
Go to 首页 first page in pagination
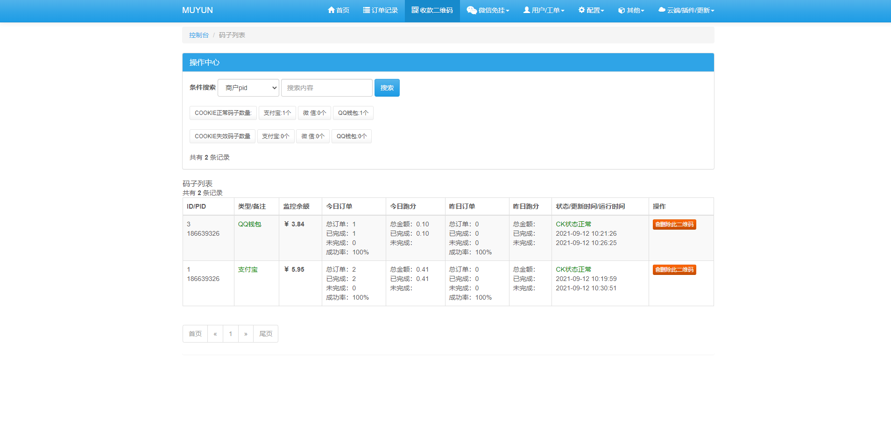(x=195, y=334)
